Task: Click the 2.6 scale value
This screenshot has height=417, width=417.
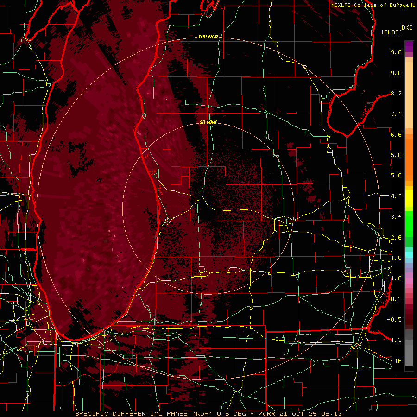Action: [396, 238]
